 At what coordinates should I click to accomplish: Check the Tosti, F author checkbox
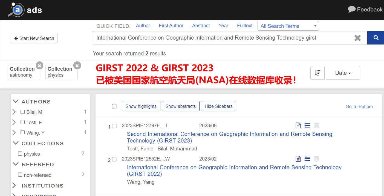click(22, 122)
